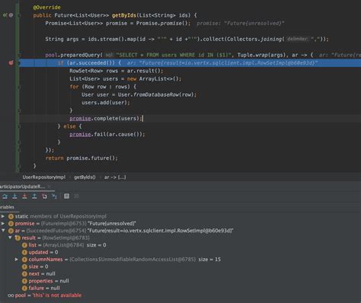
Task: Collapse the 'ar' variable node
Action: coord(3,231)
